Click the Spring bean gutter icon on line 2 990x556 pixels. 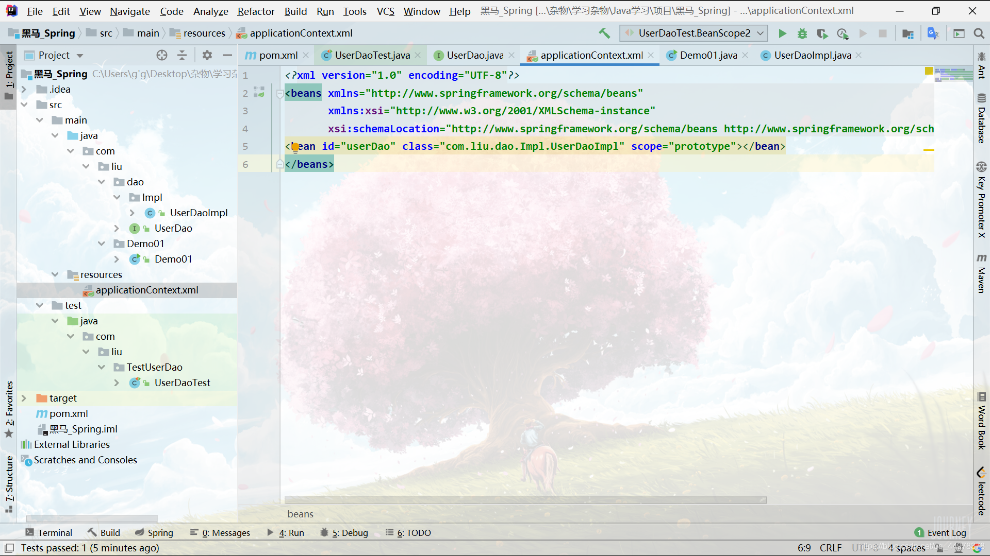pyautogui.click(x=259, y=93)
